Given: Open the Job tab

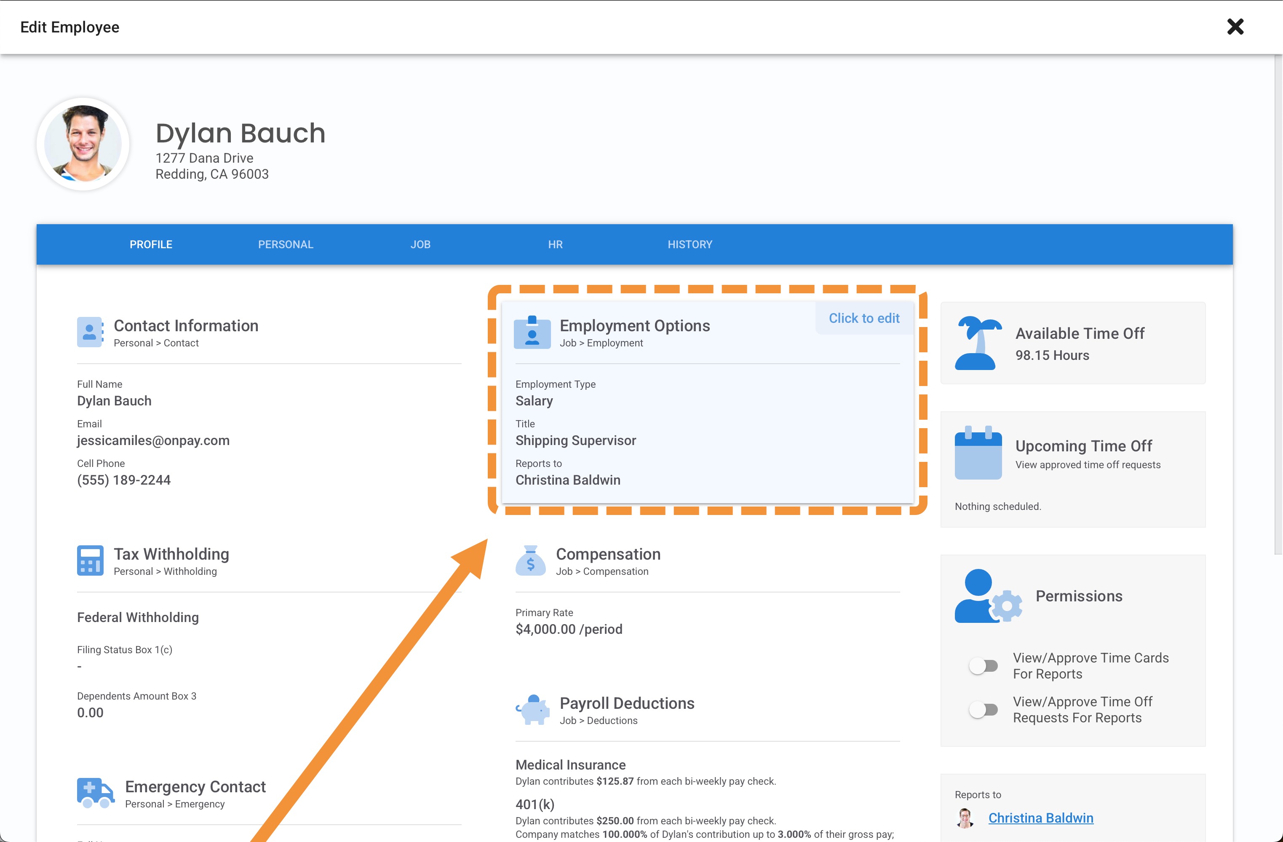Looking at the screenshot, I should tap(420, 244).
